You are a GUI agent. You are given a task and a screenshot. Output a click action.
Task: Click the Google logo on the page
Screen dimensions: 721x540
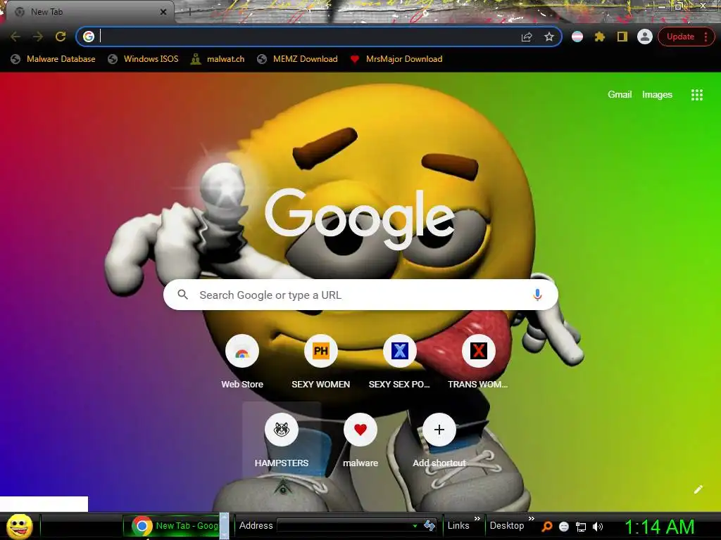click(x=360, y=219)
